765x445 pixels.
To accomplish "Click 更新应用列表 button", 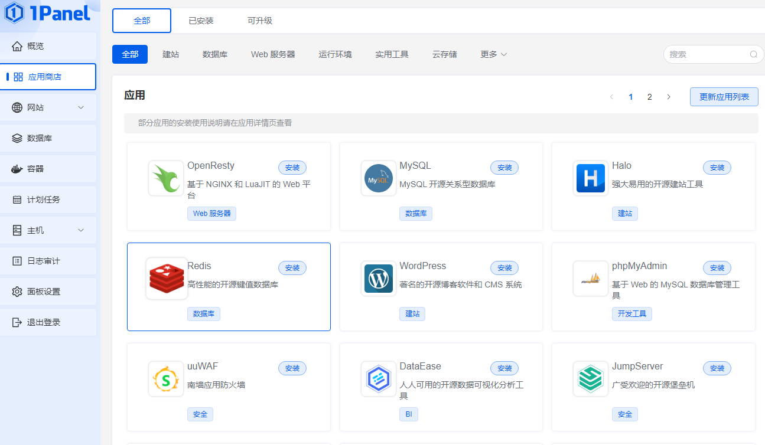I will 724,97.
